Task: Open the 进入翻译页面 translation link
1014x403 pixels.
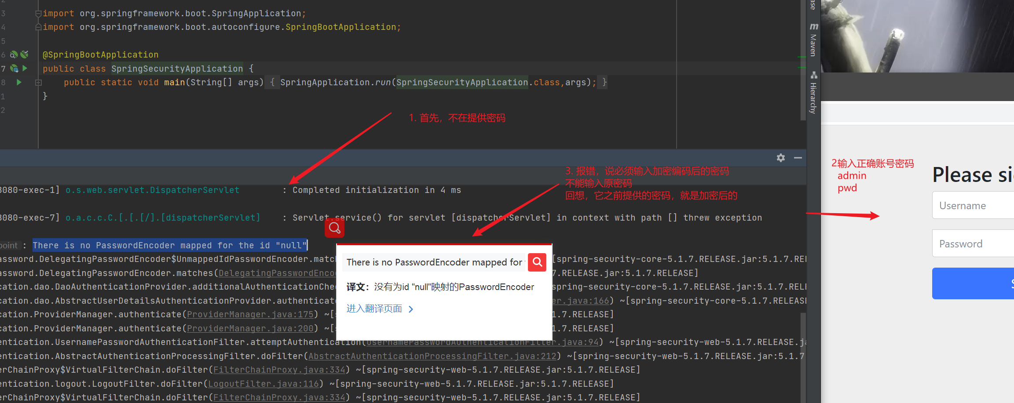Action: click(x=373, y=308)
